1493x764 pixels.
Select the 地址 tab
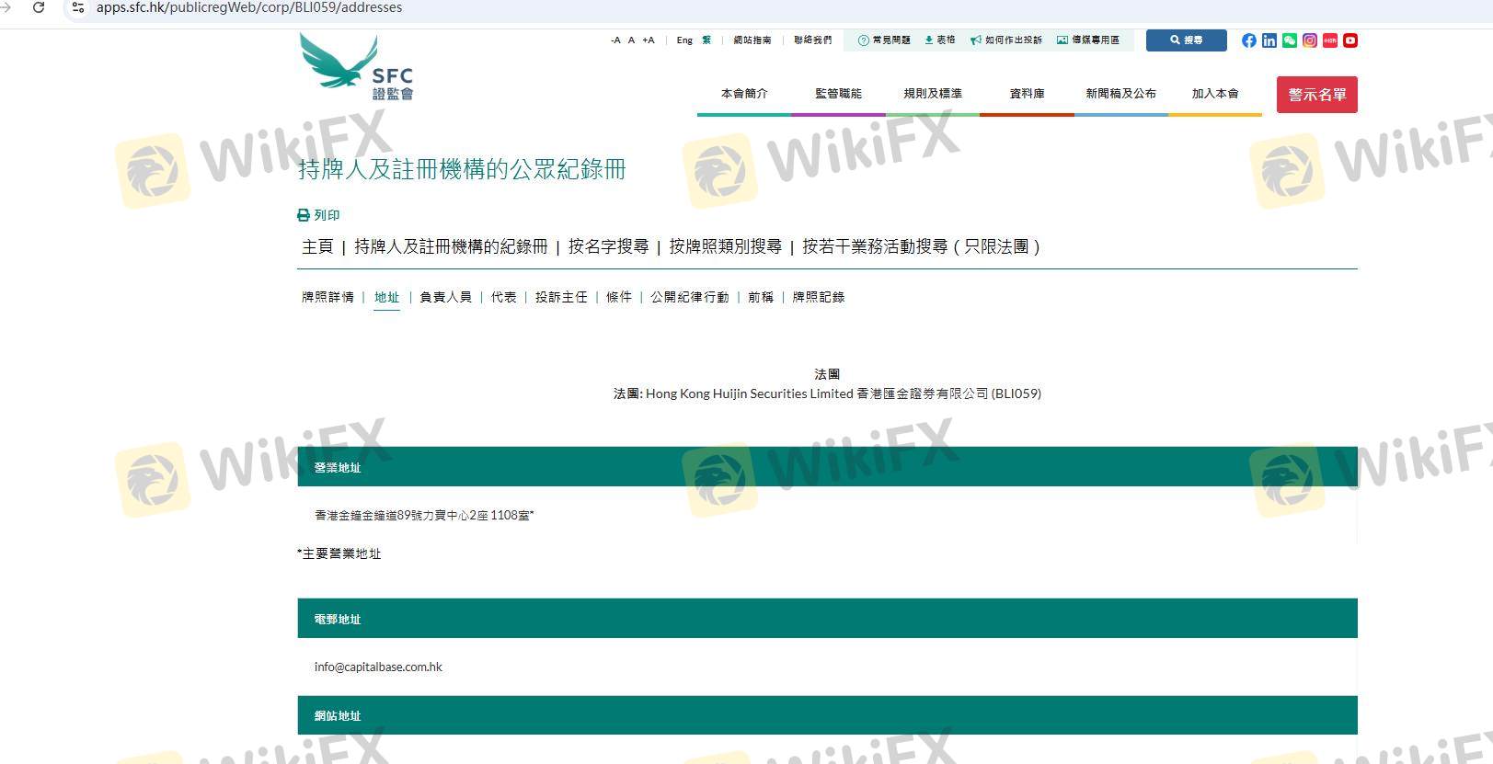coord(386,297)
